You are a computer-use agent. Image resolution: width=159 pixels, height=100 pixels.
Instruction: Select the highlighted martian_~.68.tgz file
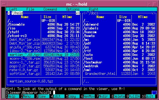[44, 55]
